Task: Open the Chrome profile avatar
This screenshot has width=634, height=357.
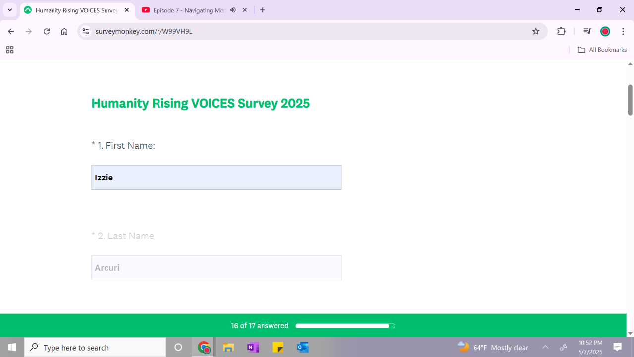Action: point(605,31)
